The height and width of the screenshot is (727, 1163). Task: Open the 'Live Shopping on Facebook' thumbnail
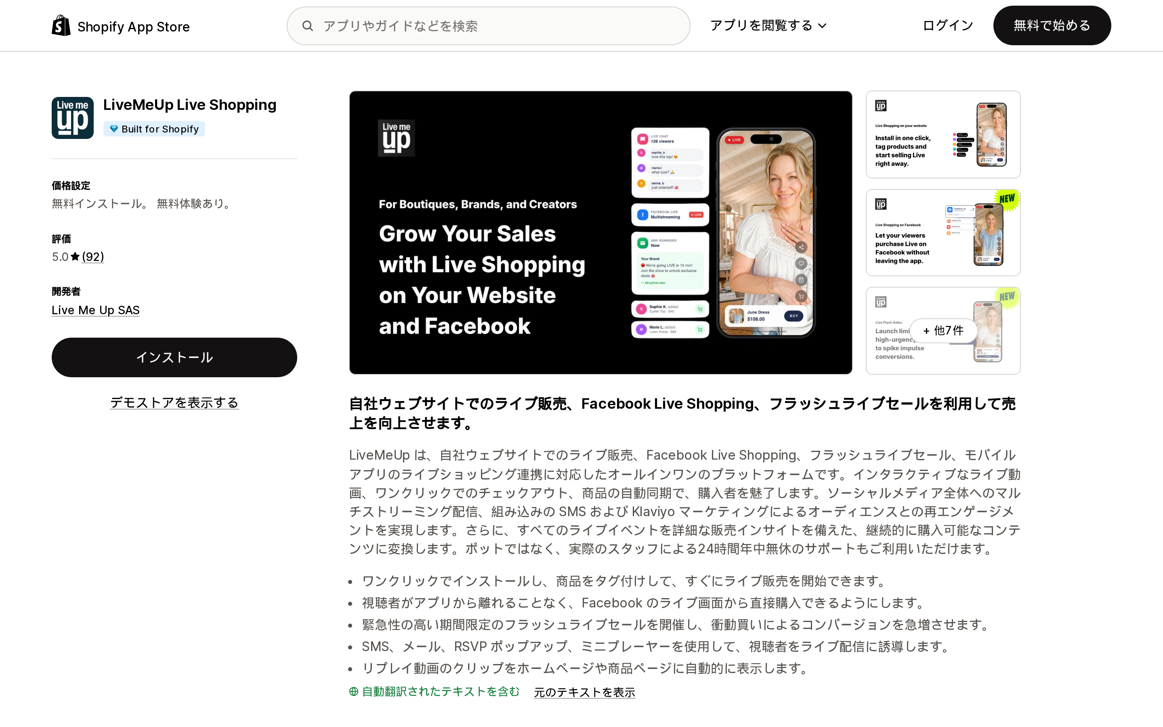click(943, 233)
